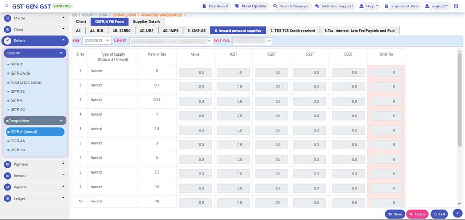This screenshot has height=220, width=465.
Task: Switch to the Supplier Details tab
Action: coord(146,22)
